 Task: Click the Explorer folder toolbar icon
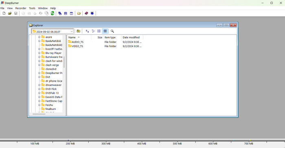click(79, 13)
